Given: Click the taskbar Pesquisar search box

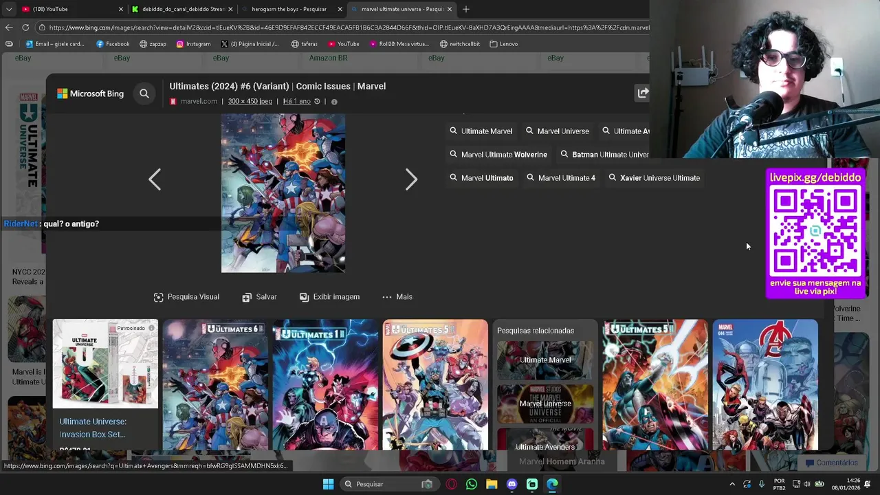Looking at the screenshot, I should tap(388, 484).
